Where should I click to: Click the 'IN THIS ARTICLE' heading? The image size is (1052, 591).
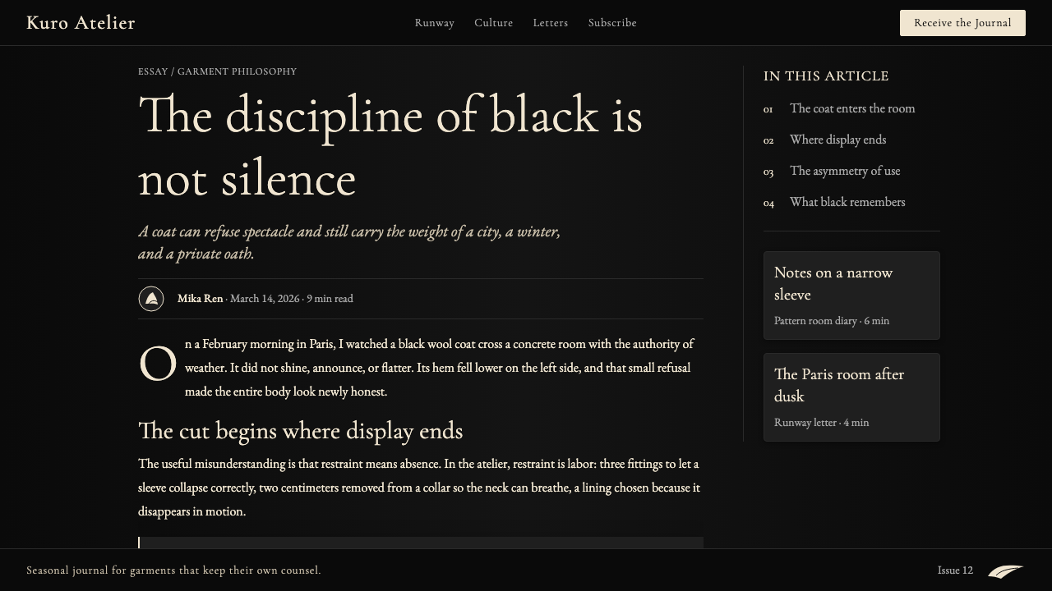pos(826,76)
